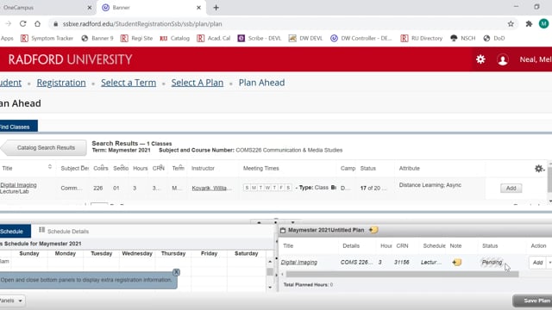
Task: Sort by Instructor column header
Action: [203, 169]
